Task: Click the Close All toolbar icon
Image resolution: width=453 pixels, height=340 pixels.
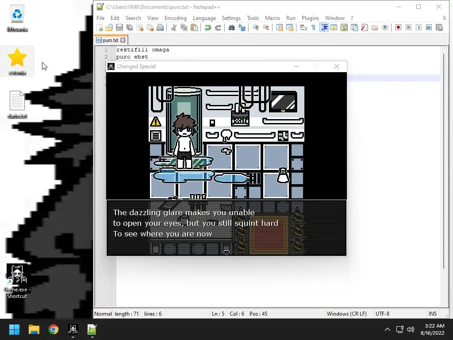Action: (150, 27)
